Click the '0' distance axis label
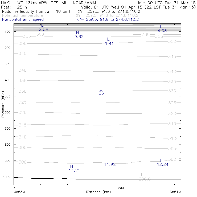 [14, 188]
